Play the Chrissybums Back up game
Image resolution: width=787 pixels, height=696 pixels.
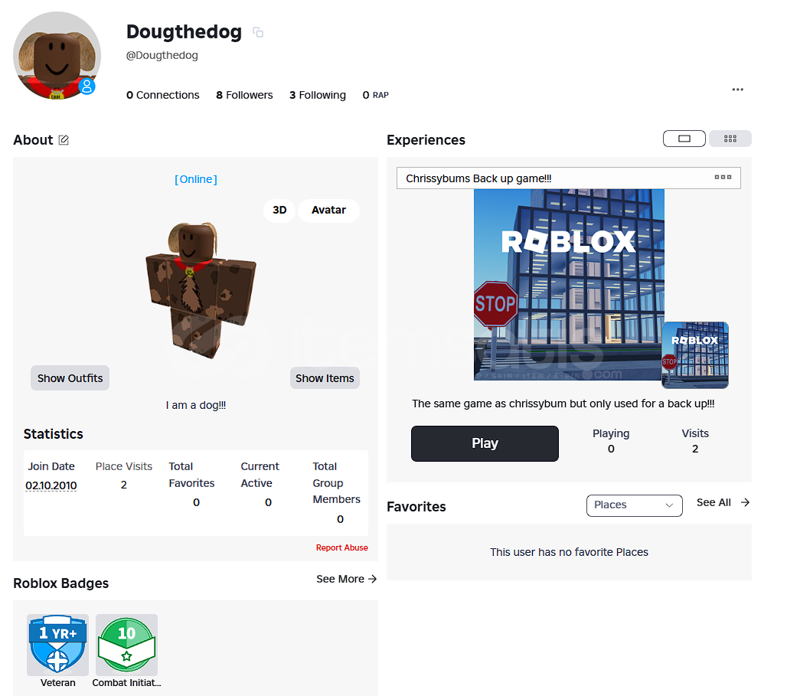[485, 443]
